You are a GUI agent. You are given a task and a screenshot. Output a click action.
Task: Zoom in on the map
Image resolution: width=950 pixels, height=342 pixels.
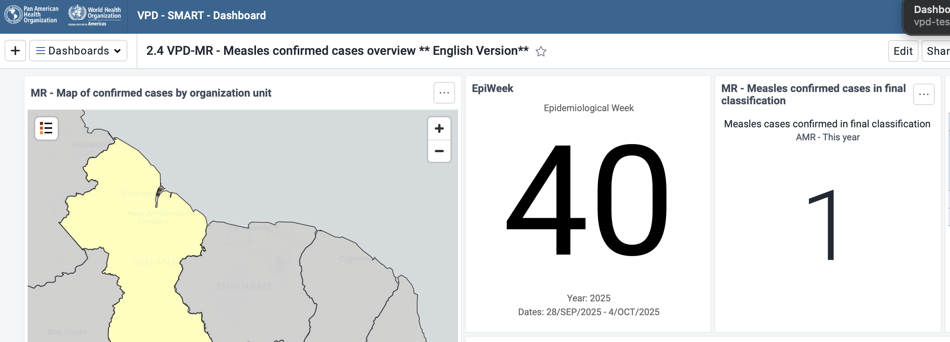(439, 128)
